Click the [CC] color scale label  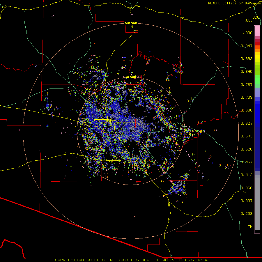point(249,20)
